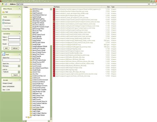Open the Lens Flare folder
157x122 pixels.
coord(36,31)
